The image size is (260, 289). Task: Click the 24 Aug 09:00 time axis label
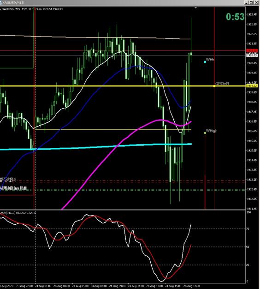(x=117, y=286)
